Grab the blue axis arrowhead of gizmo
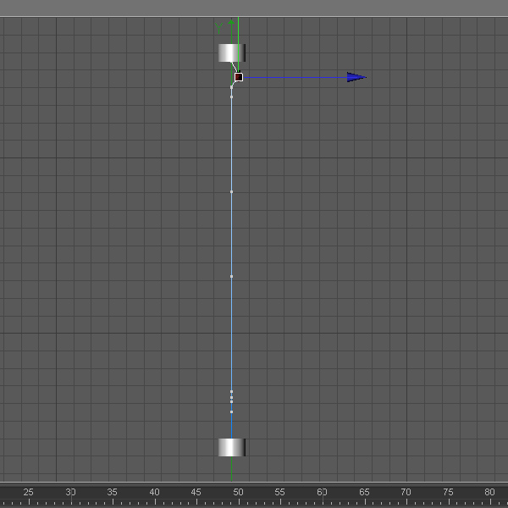Screen dimensions: 508x508 coord(356,77)
